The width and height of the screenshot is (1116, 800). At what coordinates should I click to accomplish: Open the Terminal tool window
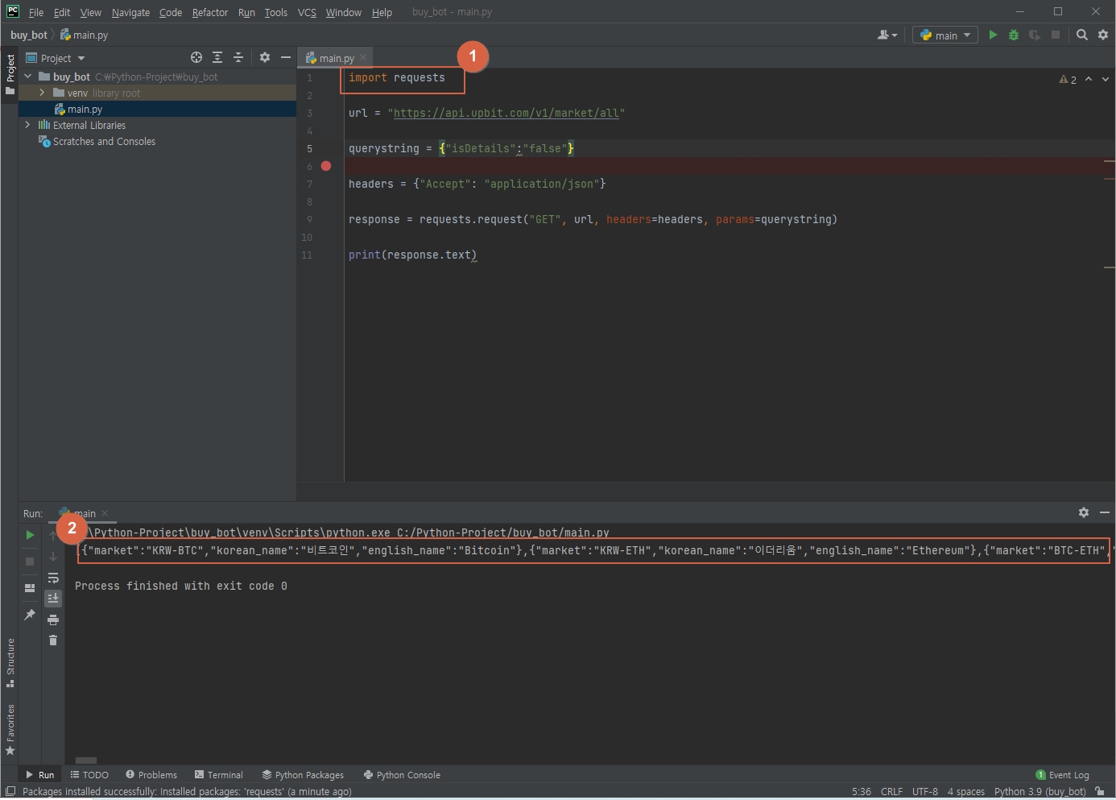click(x=219, y=775)
